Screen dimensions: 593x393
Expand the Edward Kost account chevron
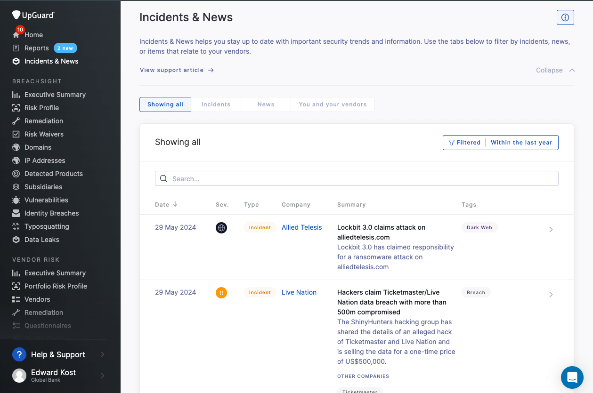[x=103, y=376]
